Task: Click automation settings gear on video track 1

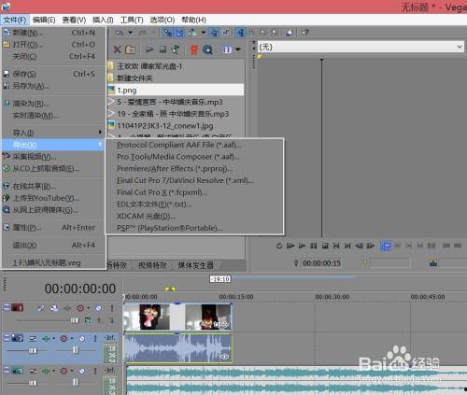Action: pos(80,308)
